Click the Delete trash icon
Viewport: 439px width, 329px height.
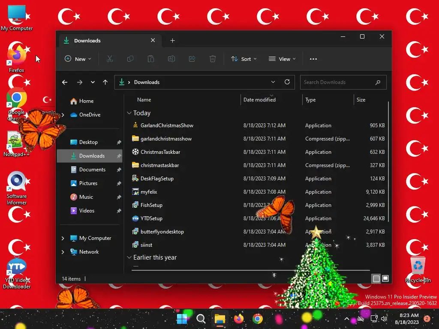(213, 59)
